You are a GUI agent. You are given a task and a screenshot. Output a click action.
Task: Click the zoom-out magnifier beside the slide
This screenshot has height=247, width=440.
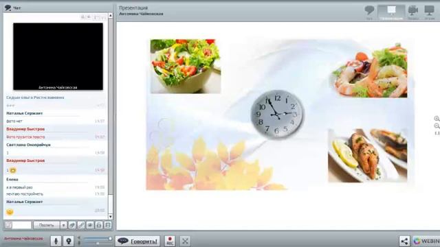(x=437, y=126)
